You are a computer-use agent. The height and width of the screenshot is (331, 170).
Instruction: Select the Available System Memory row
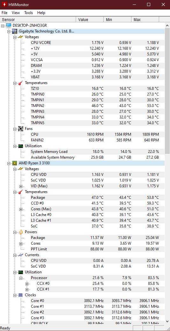tap(97, 157)
